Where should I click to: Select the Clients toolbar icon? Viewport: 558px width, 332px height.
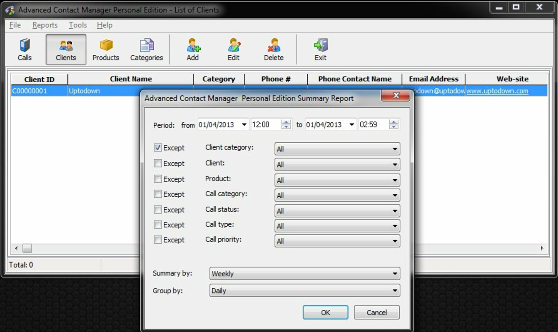[x=66, y=49]
